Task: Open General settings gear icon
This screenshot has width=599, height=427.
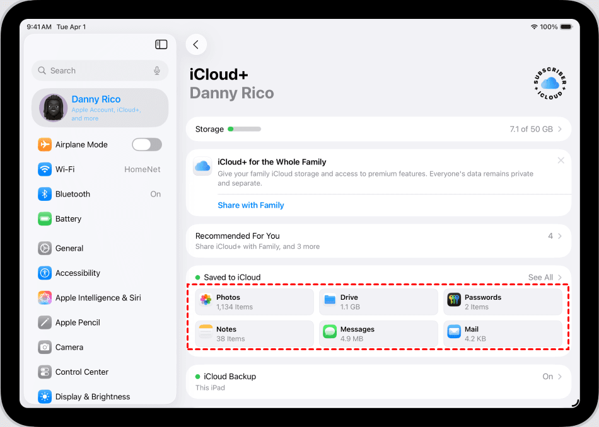Action: tap(45, 248)
